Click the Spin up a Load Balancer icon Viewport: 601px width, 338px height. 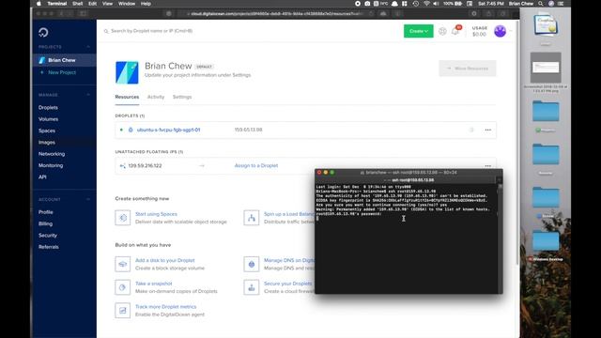251,218
